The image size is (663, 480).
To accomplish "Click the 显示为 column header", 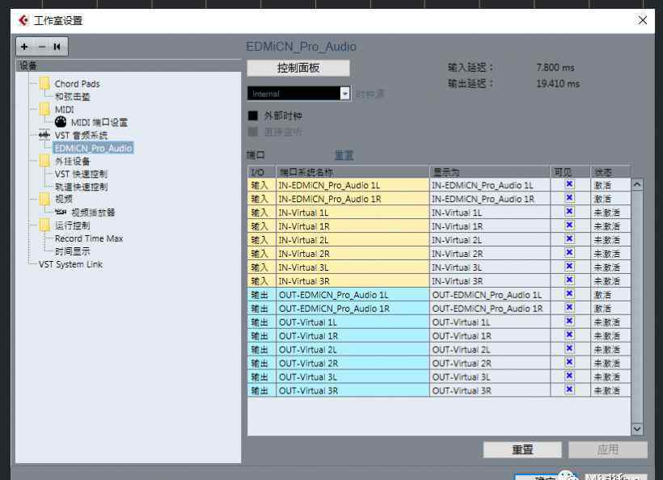I will tap(490, 172).
